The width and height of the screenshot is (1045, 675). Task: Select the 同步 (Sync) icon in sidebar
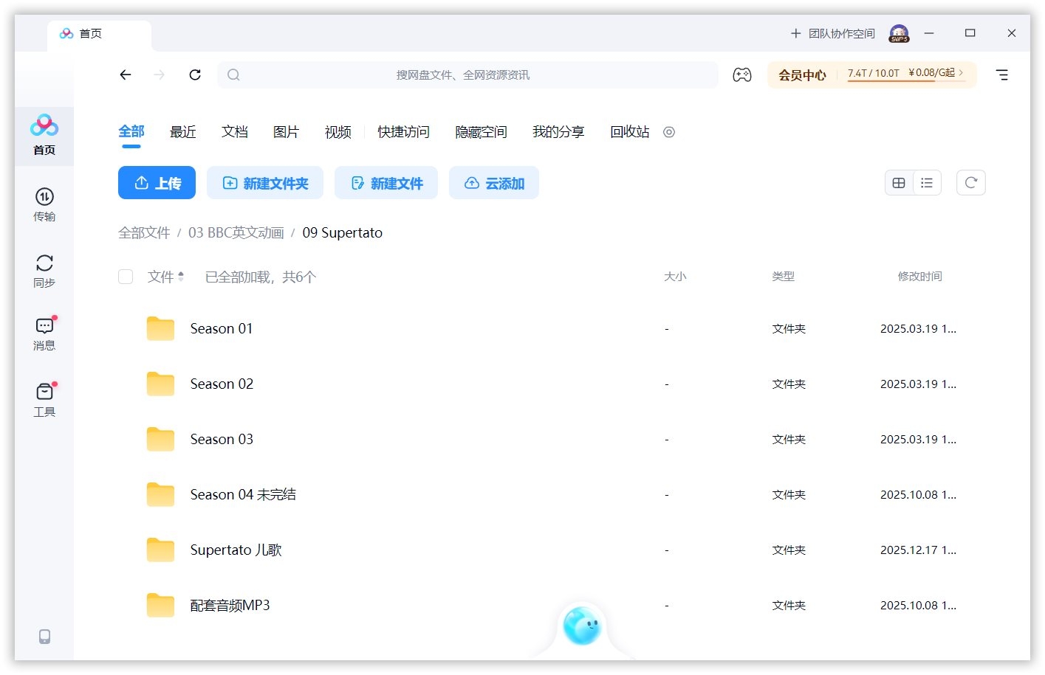click(44, 269)
